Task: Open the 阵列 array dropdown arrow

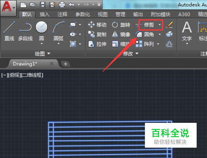Action: pos(158,44)
